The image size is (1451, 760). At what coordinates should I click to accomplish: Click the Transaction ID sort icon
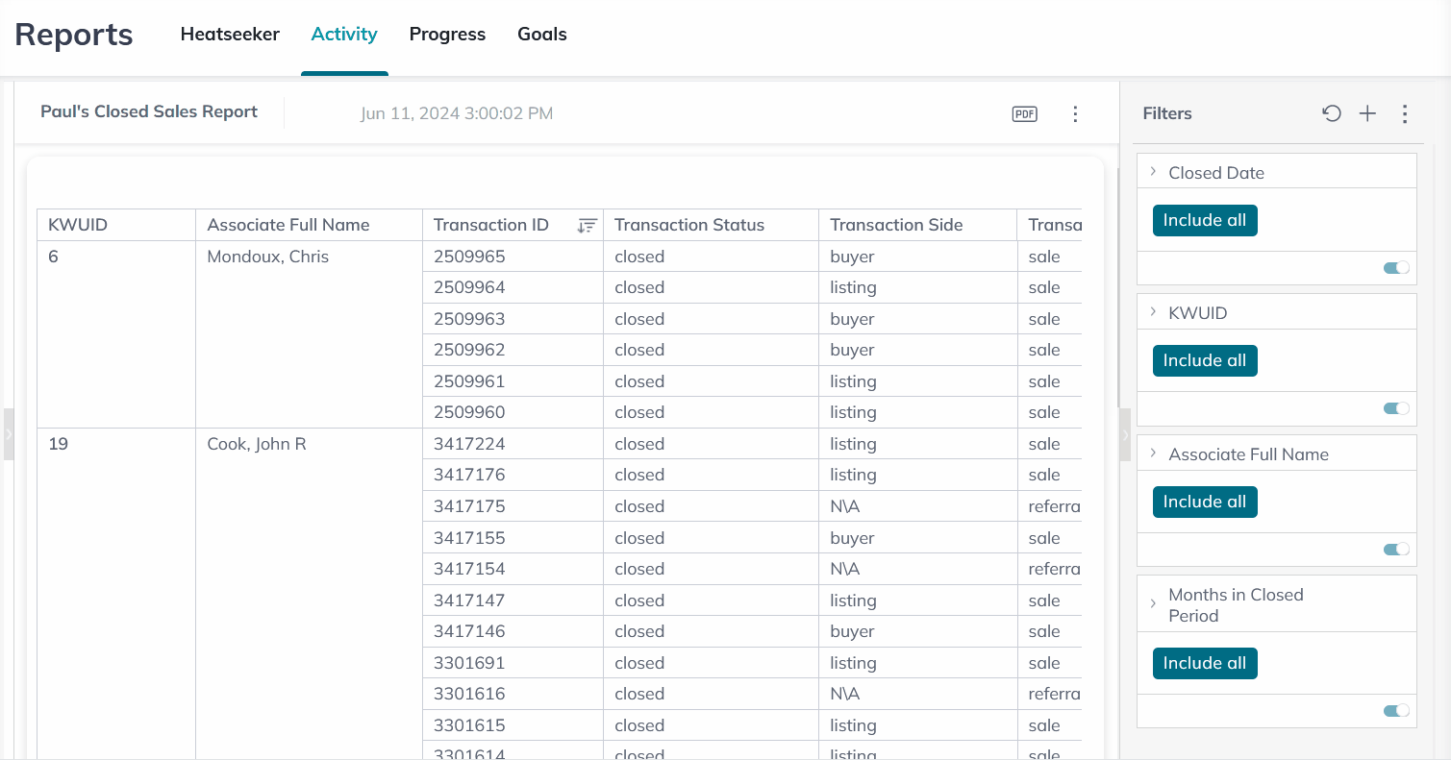[587, 226]
